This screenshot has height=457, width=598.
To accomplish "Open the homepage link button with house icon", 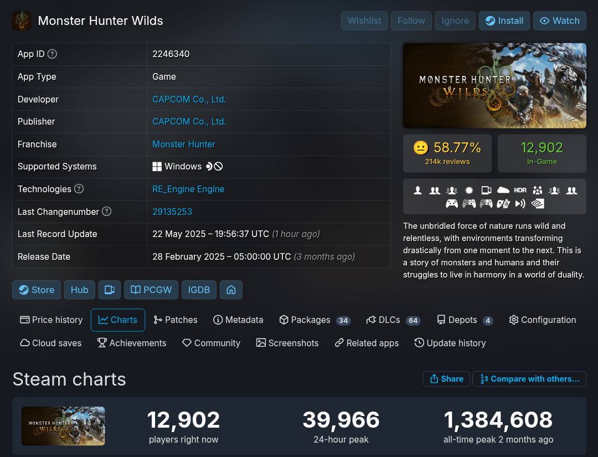I will coord(231,290).
